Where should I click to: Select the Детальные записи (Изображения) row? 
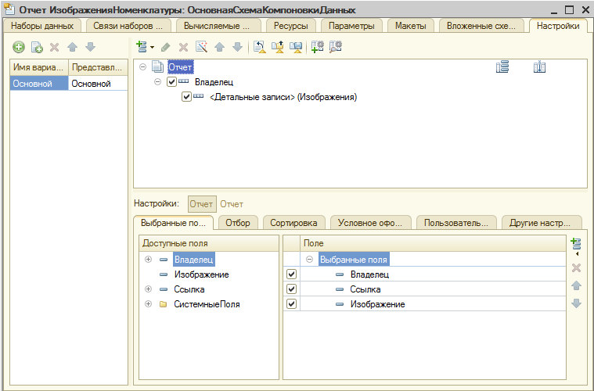click(283, 97)
